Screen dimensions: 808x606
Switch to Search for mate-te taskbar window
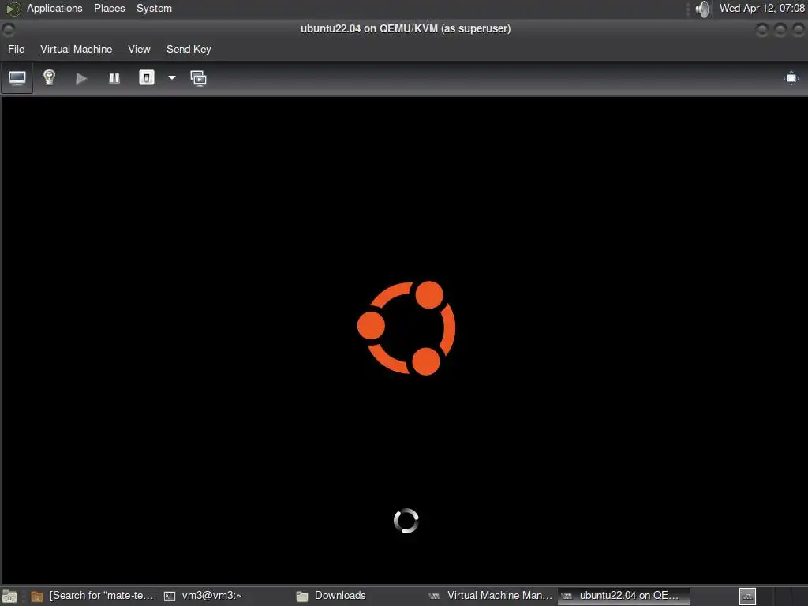[93, 596]
